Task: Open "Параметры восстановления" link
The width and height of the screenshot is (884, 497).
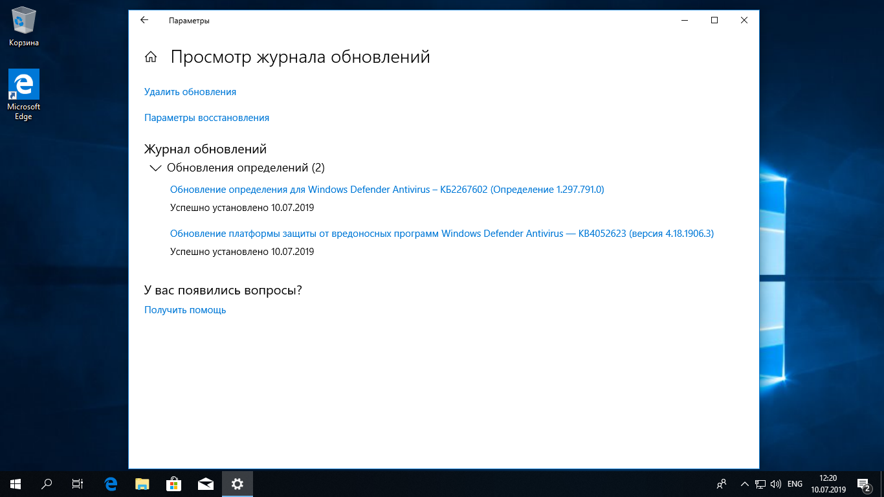Action: pos(206,118)
